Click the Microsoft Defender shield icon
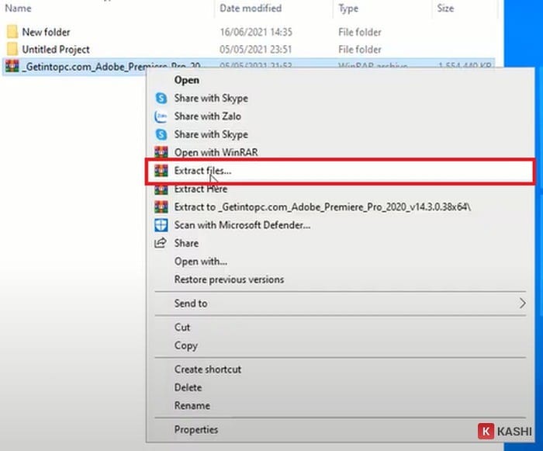Image resolution: width=543 pixels, height=451 pixels. [161, 225]
